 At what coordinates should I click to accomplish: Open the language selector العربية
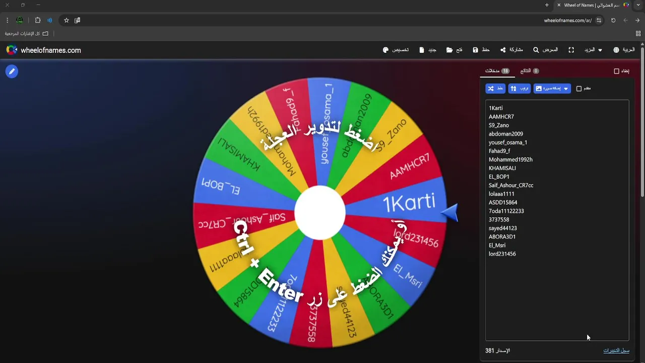[x=624, y=50]
